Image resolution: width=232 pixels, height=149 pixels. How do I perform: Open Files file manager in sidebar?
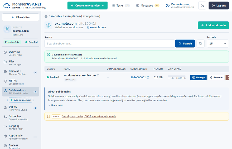point(21,63)
